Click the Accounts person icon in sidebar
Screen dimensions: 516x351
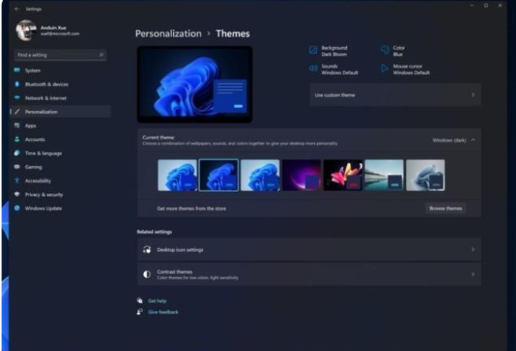click(x=17, y=139)
